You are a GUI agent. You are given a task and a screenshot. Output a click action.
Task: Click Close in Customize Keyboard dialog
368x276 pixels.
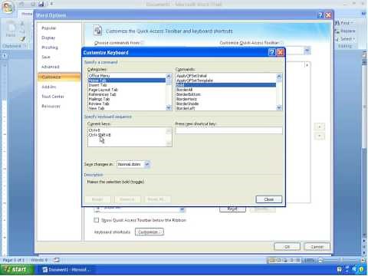pos(269,199)
